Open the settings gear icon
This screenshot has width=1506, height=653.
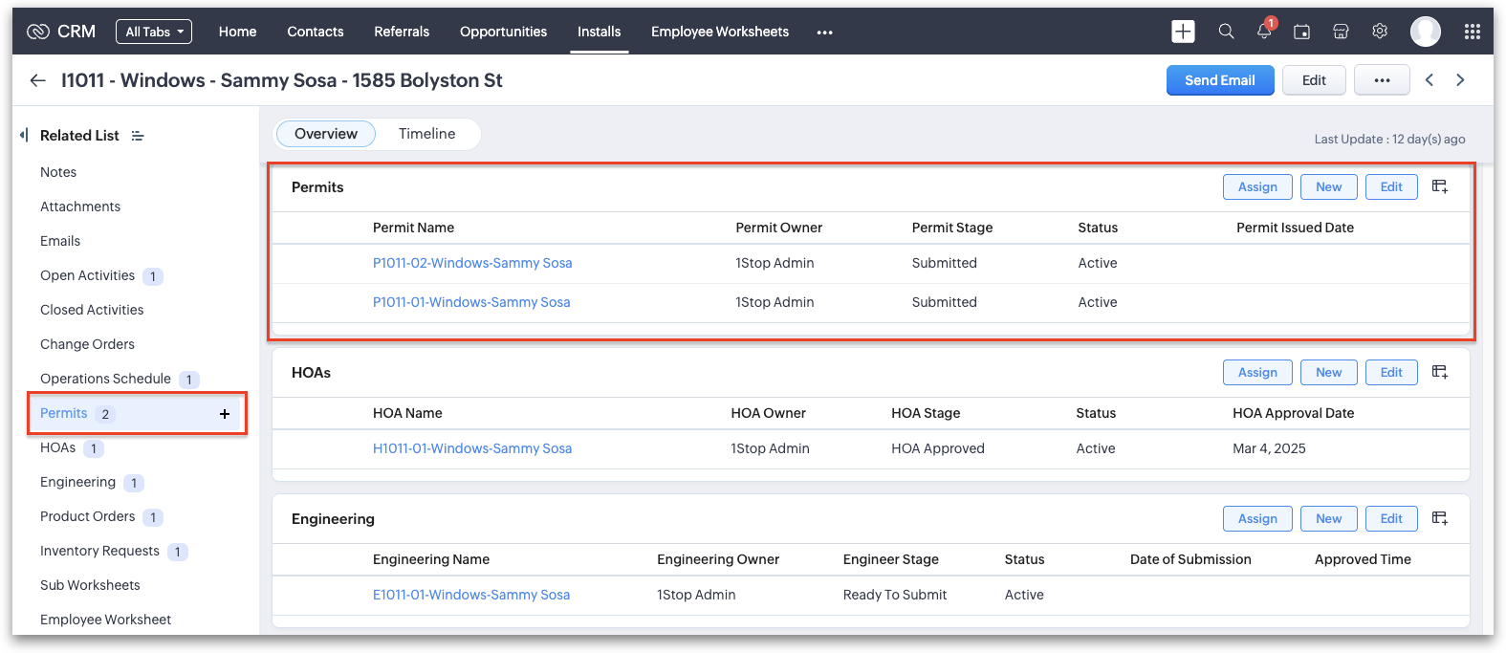click(x=1380, y=32)
